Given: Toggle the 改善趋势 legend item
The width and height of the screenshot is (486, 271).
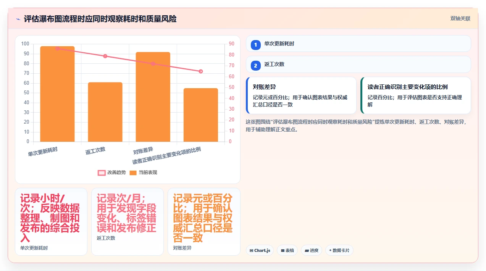Looking at the screenshot, I should point(112,173).
